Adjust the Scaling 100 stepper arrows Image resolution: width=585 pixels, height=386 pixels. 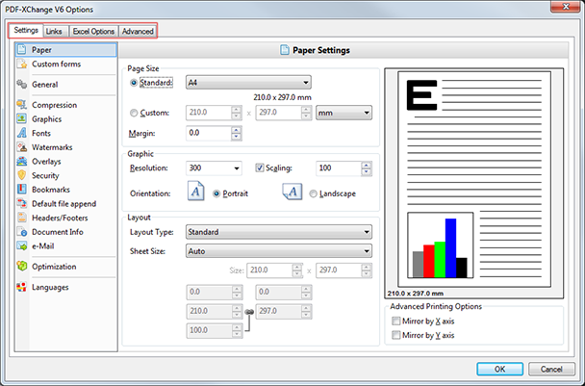tap(367, 168)
